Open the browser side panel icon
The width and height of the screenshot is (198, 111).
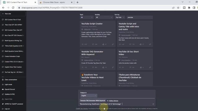[194, 8]
